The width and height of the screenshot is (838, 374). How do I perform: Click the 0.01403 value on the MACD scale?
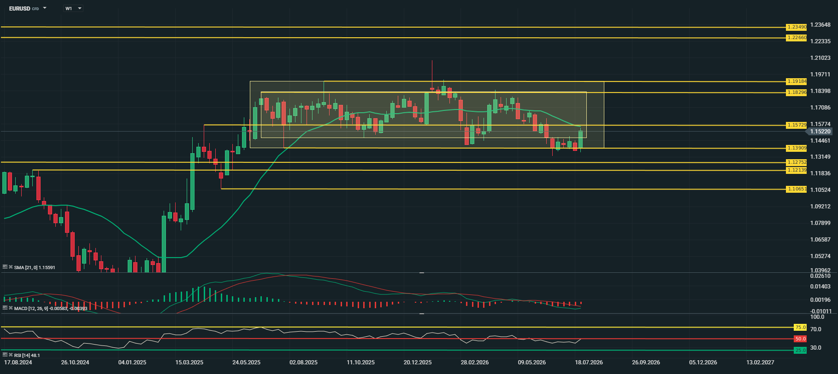(x=820, y=287)
